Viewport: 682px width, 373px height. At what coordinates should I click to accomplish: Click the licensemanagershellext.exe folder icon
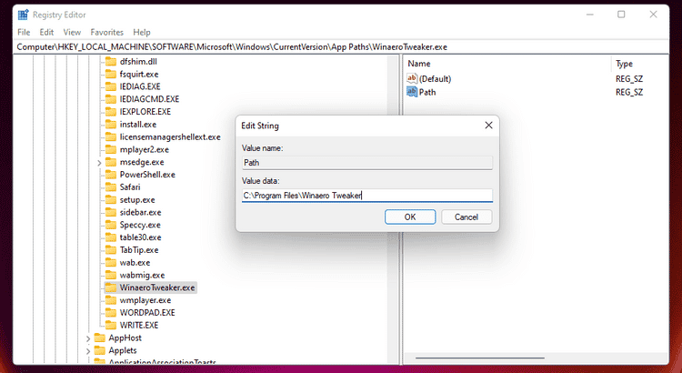[111, 137]
